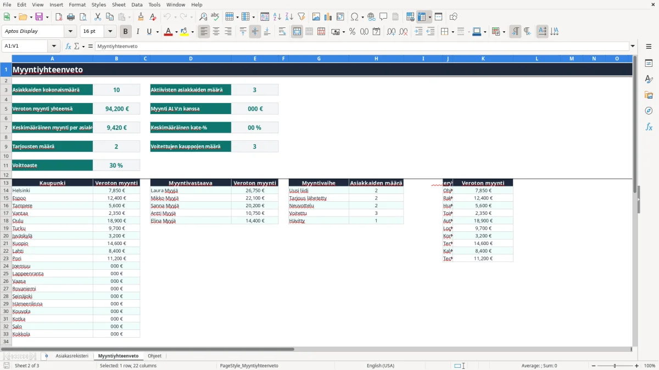Viewport: 659px width, 370px height.
Task: Open the borders dropdown arrow
Action: click(453, 32)
